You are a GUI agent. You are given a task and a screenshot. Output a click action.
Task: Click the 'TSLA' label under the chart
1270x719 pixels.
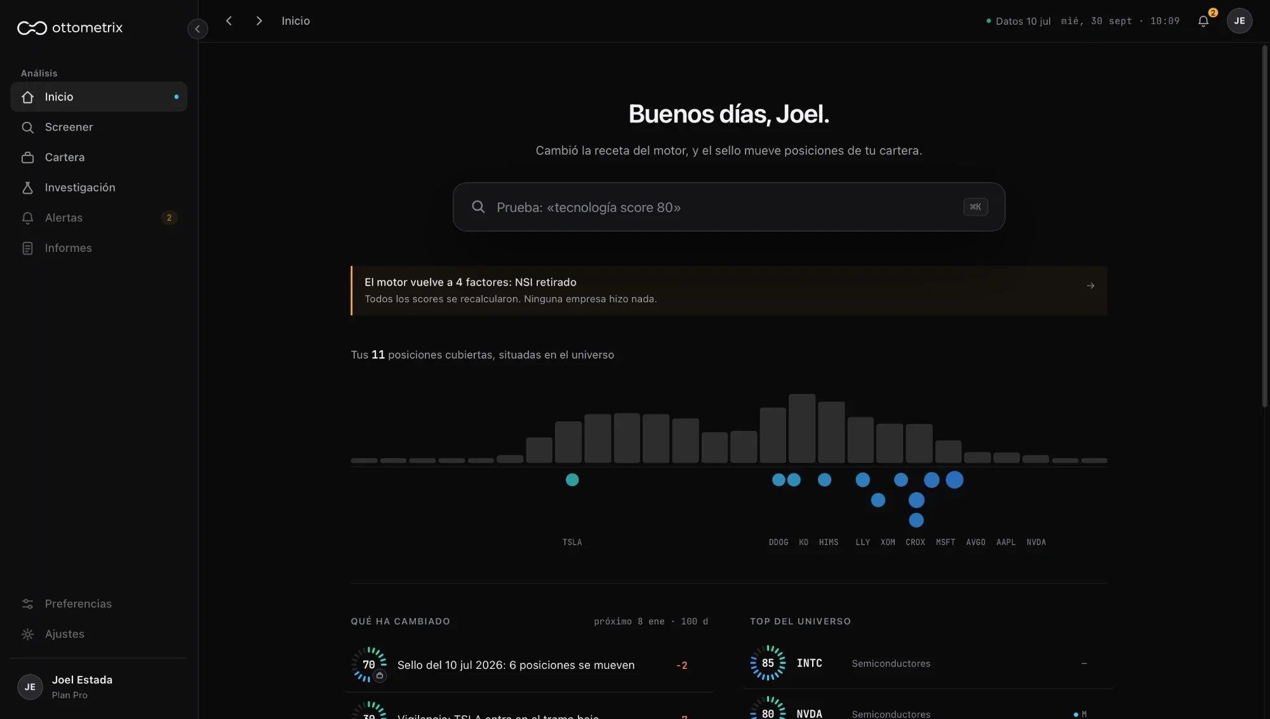572,543
